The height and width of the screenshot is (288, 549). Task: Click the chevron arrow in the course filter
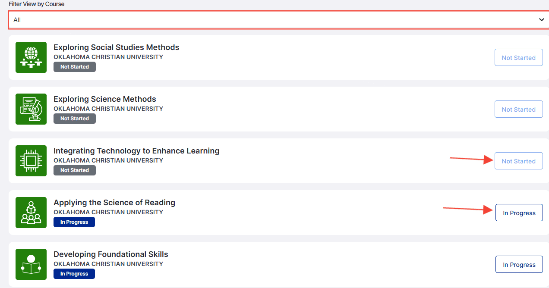(542, 20)
